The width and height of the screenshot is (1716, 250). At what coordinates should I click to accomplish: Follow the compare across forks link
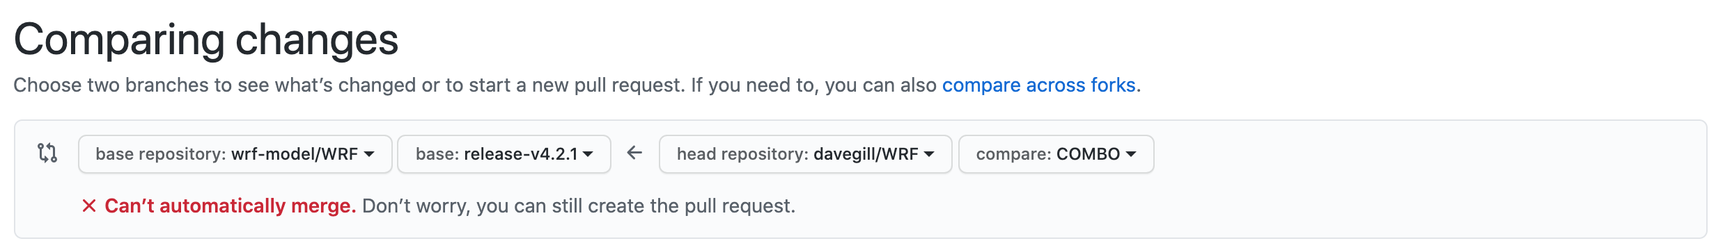1038,85
